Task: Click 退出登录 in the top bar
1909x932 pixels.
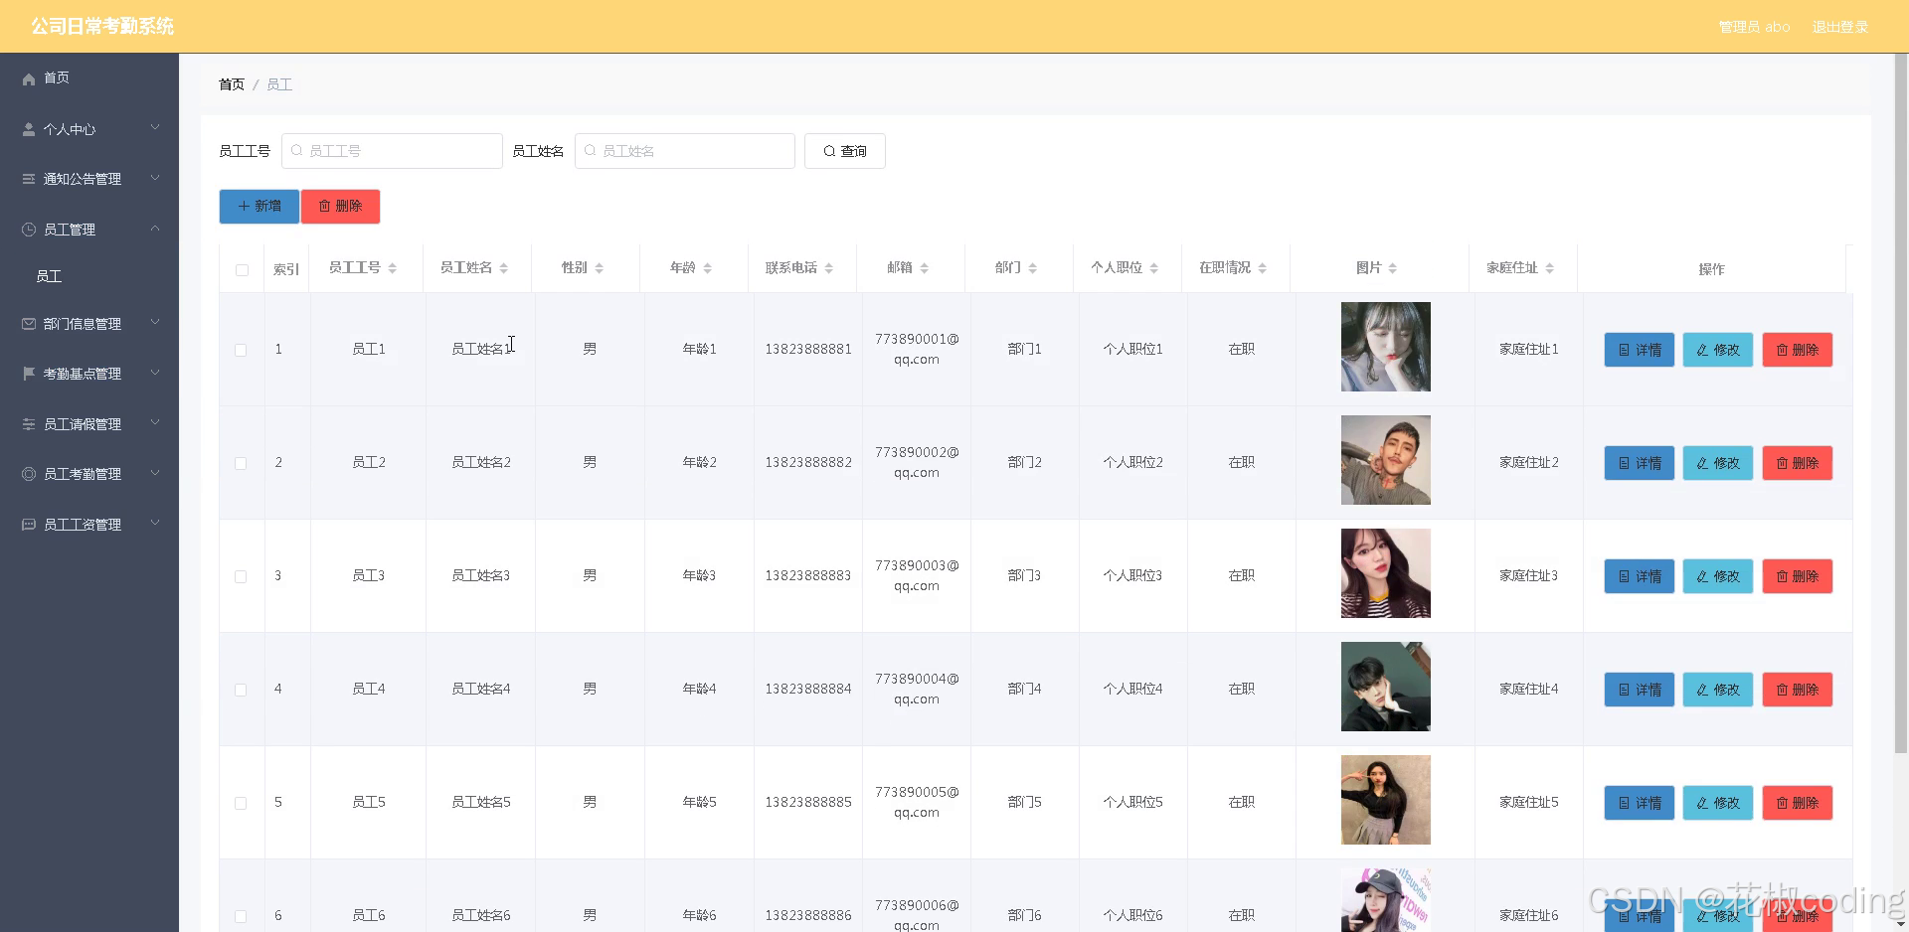Action: click(1839, 27)
